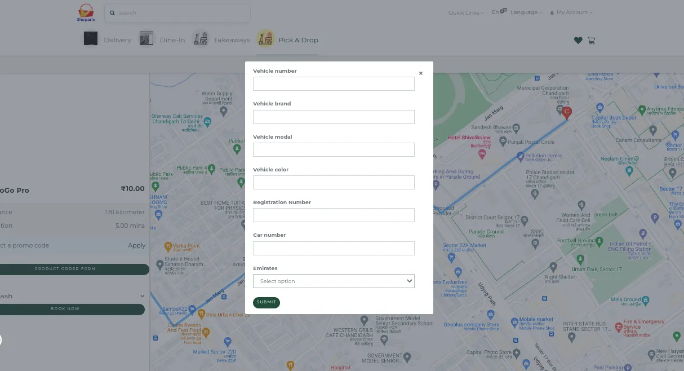Click the Takeaways scooter icon

point(201,39)
